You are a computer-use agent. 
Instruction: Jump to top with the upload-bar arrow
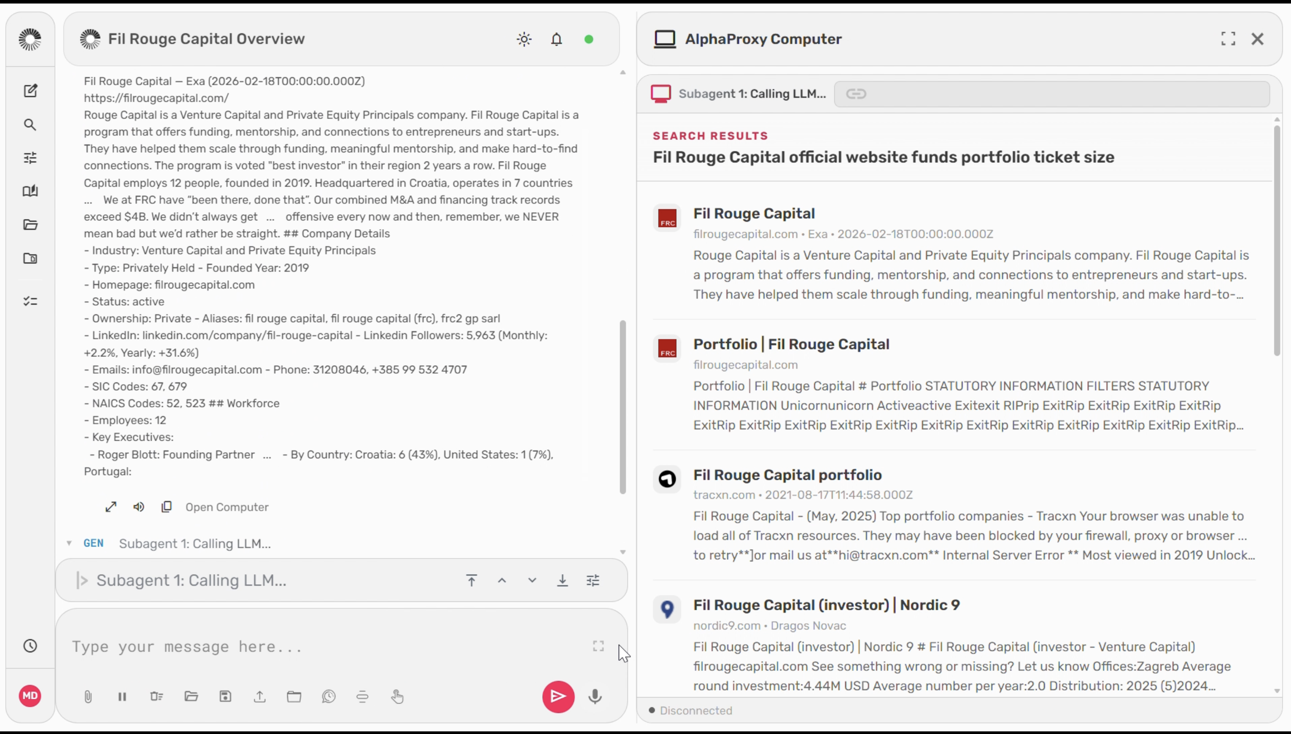(471, 580)
